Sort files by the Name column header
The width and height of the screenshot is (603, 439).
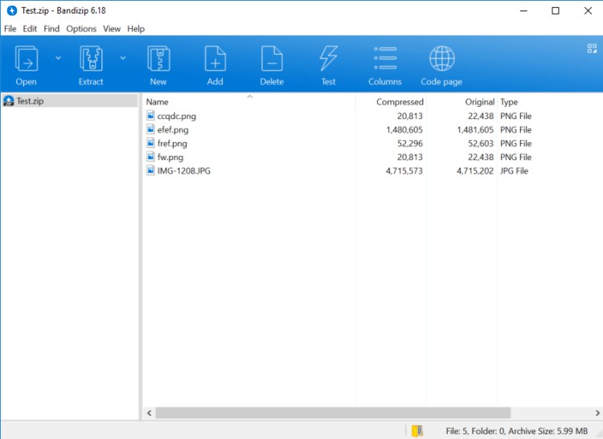pyautogui.click(x=158, y=102)
